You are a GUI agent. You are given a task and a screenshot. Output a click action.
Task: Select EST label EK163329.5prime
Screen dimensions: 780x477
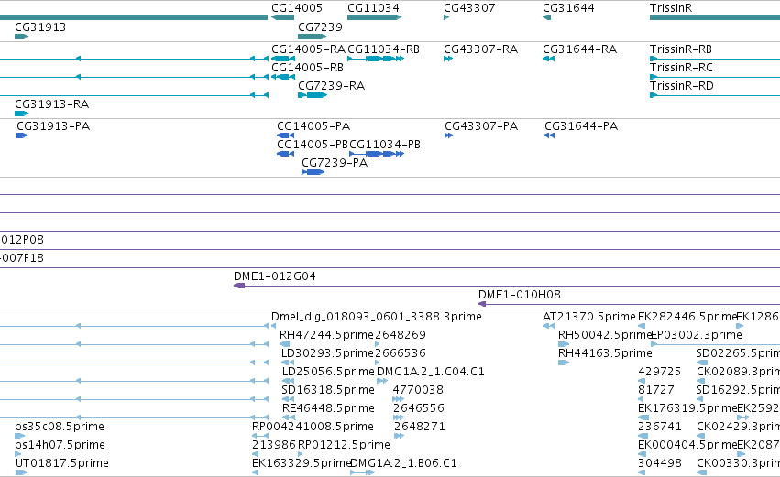(x=301, y=463)
